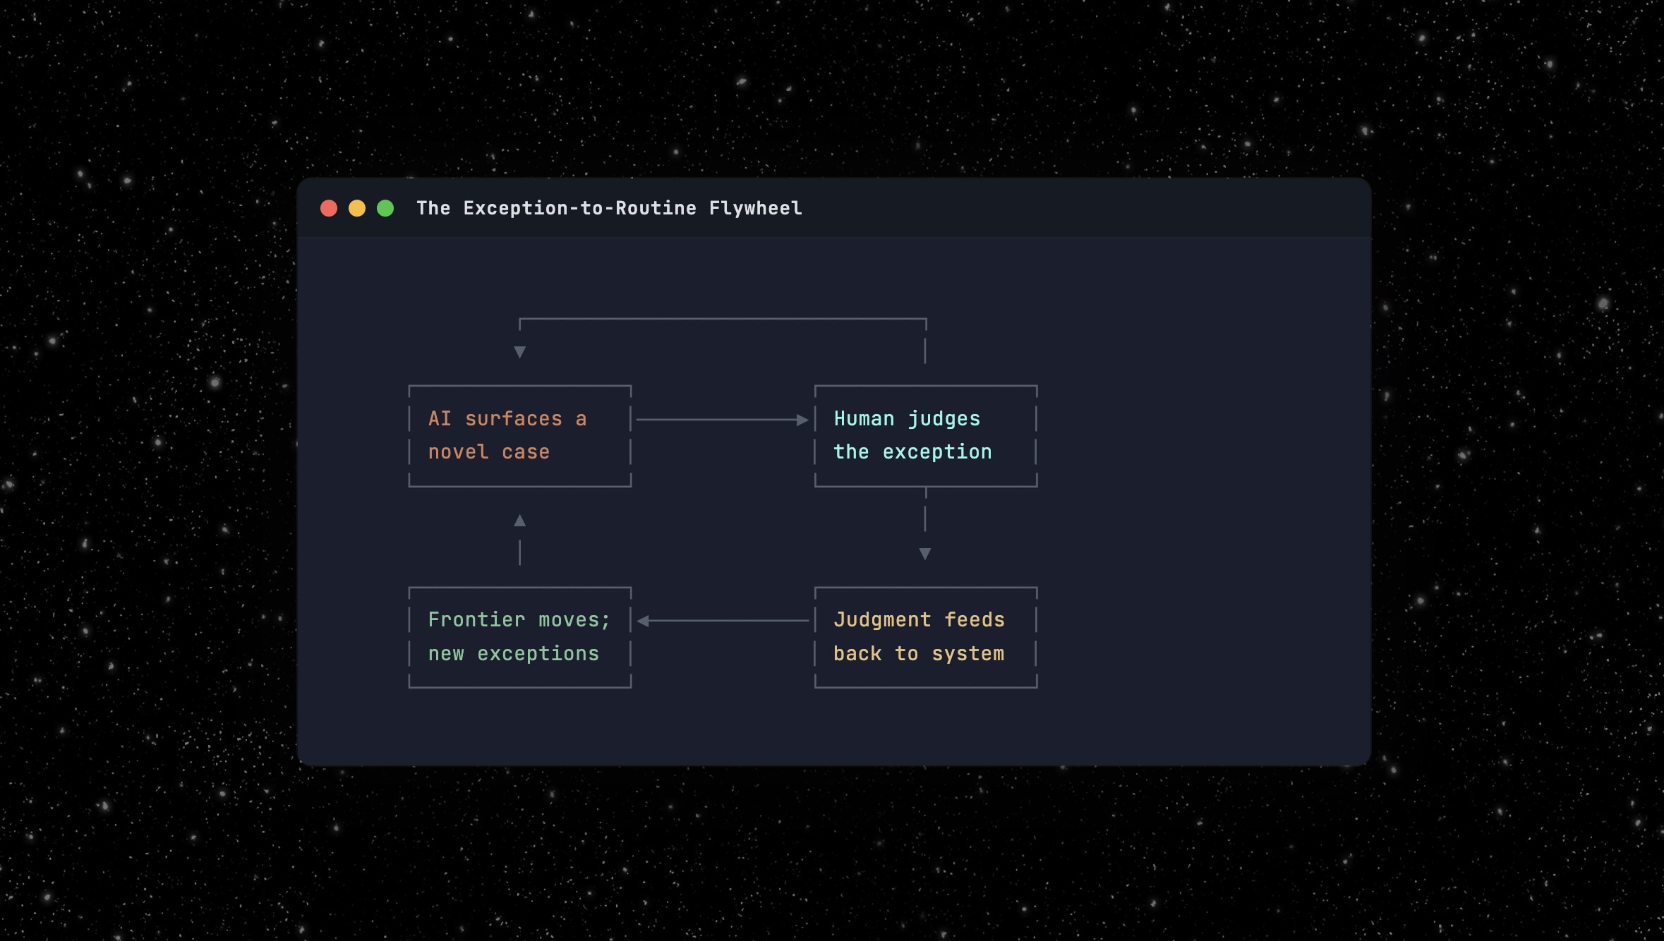Image resolution: width=1664 pixels, height=941 pixels.
Task: Click the text 'new exceptions'
Action: point(513,654)
